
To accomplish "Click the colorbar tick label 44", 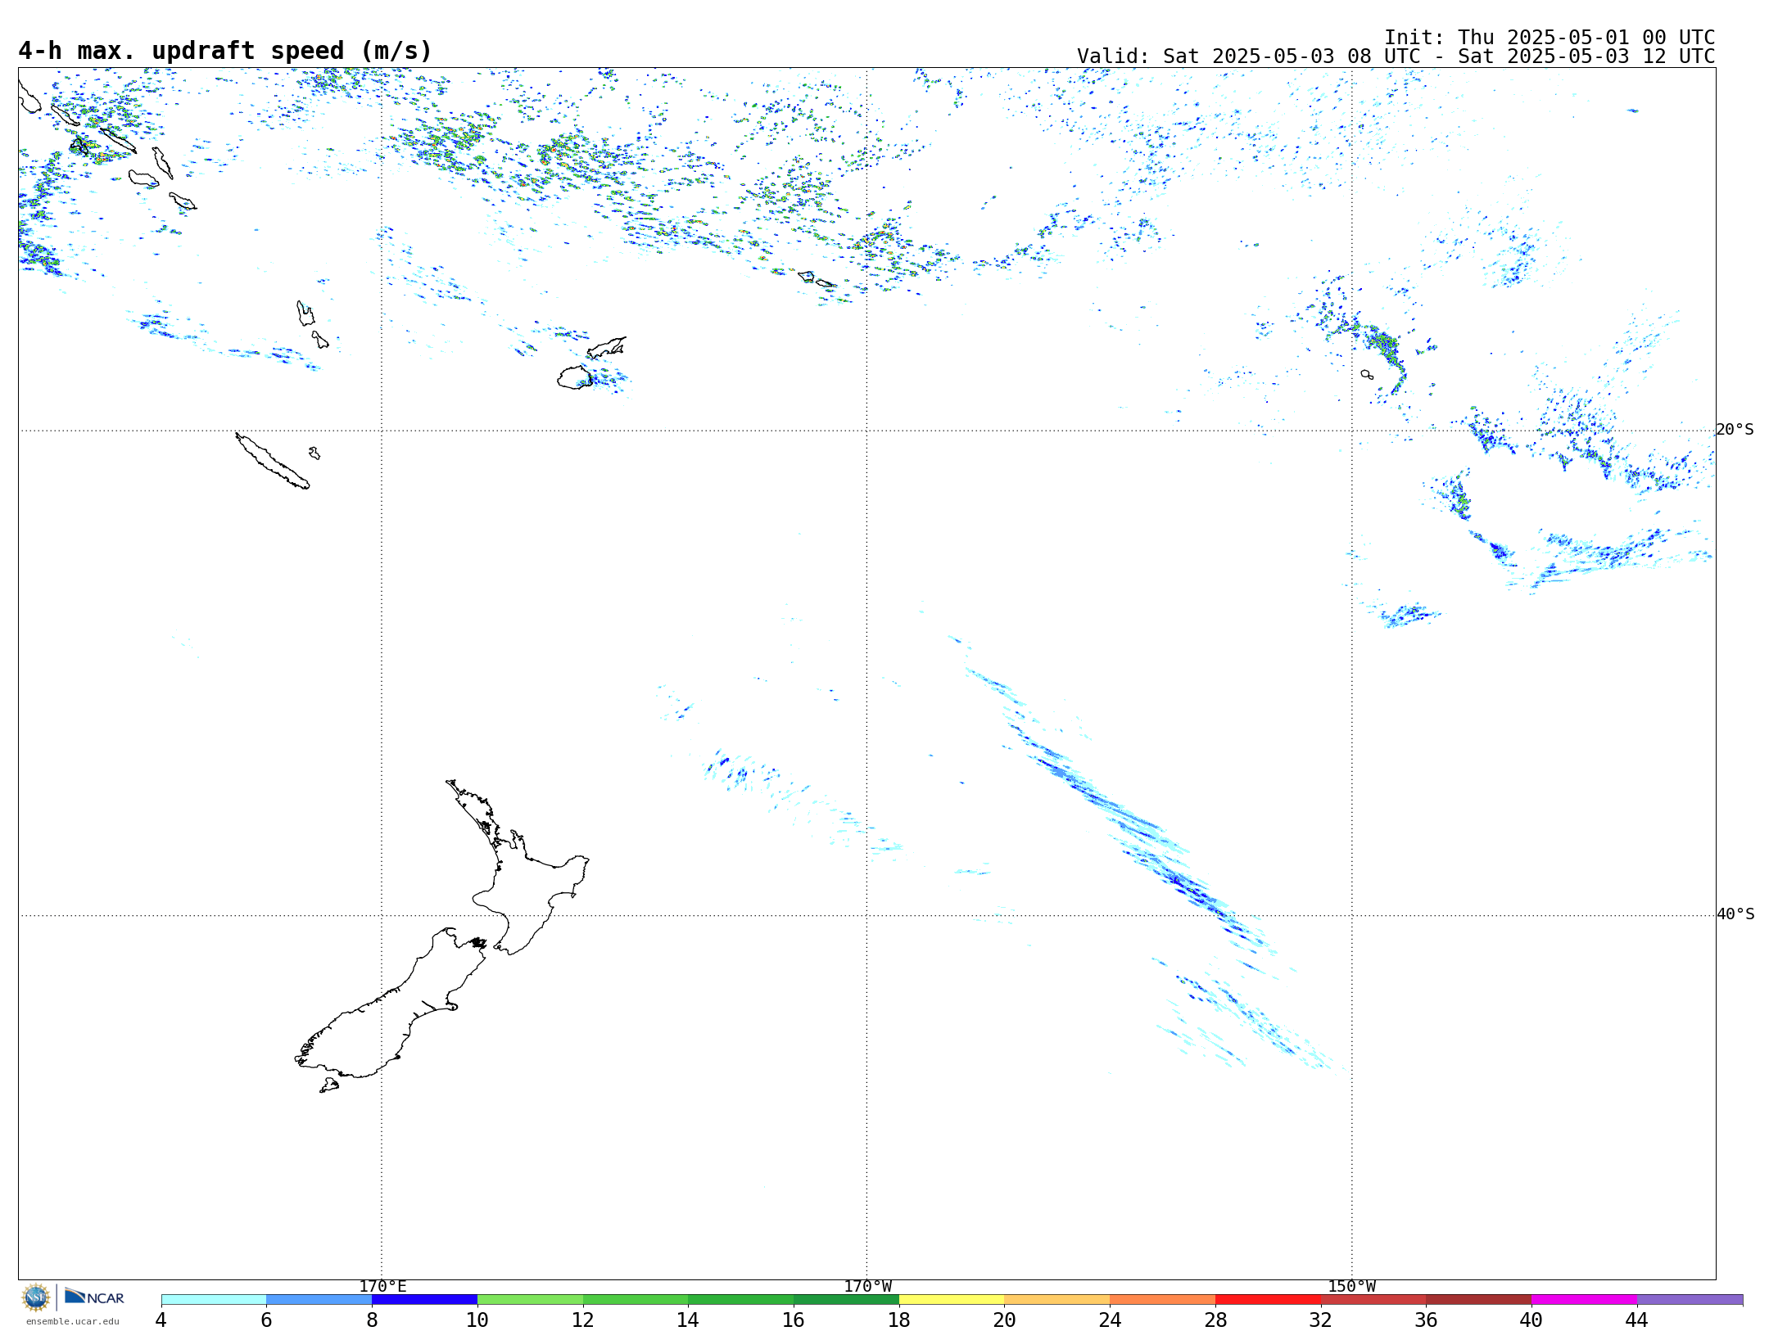I will tap(1637, 1320).
